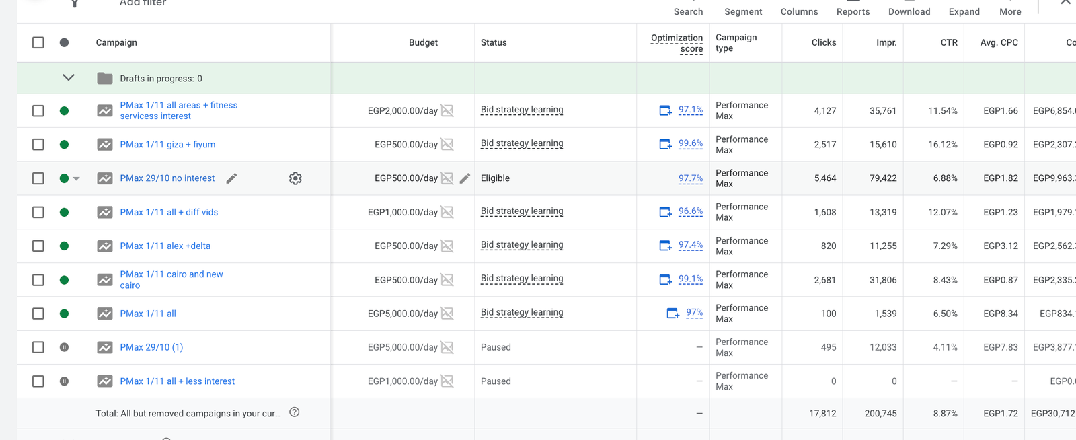
Task: Click the status dot column header filter
Action: (64, 42)
